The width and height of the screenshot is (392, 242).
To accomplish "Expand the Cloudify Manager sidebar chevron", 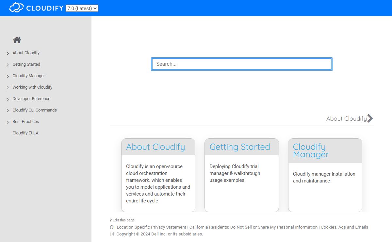I will point(8,76).
